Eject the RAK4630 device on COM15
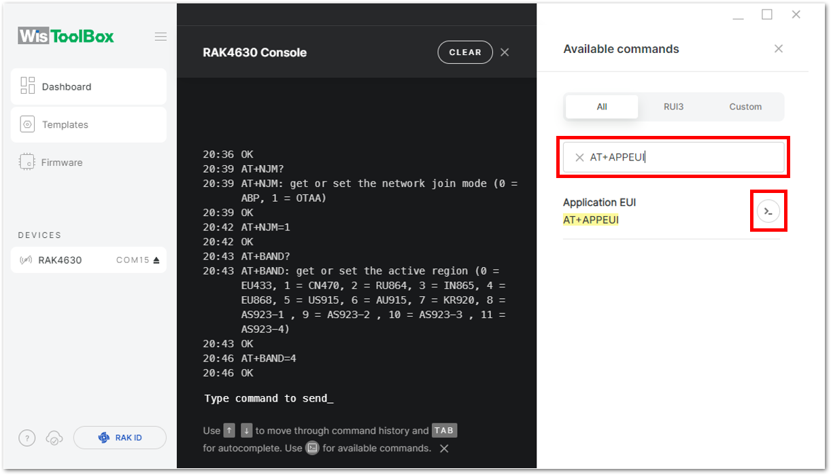This screenshot has height=475, width=831. [156, 260]
